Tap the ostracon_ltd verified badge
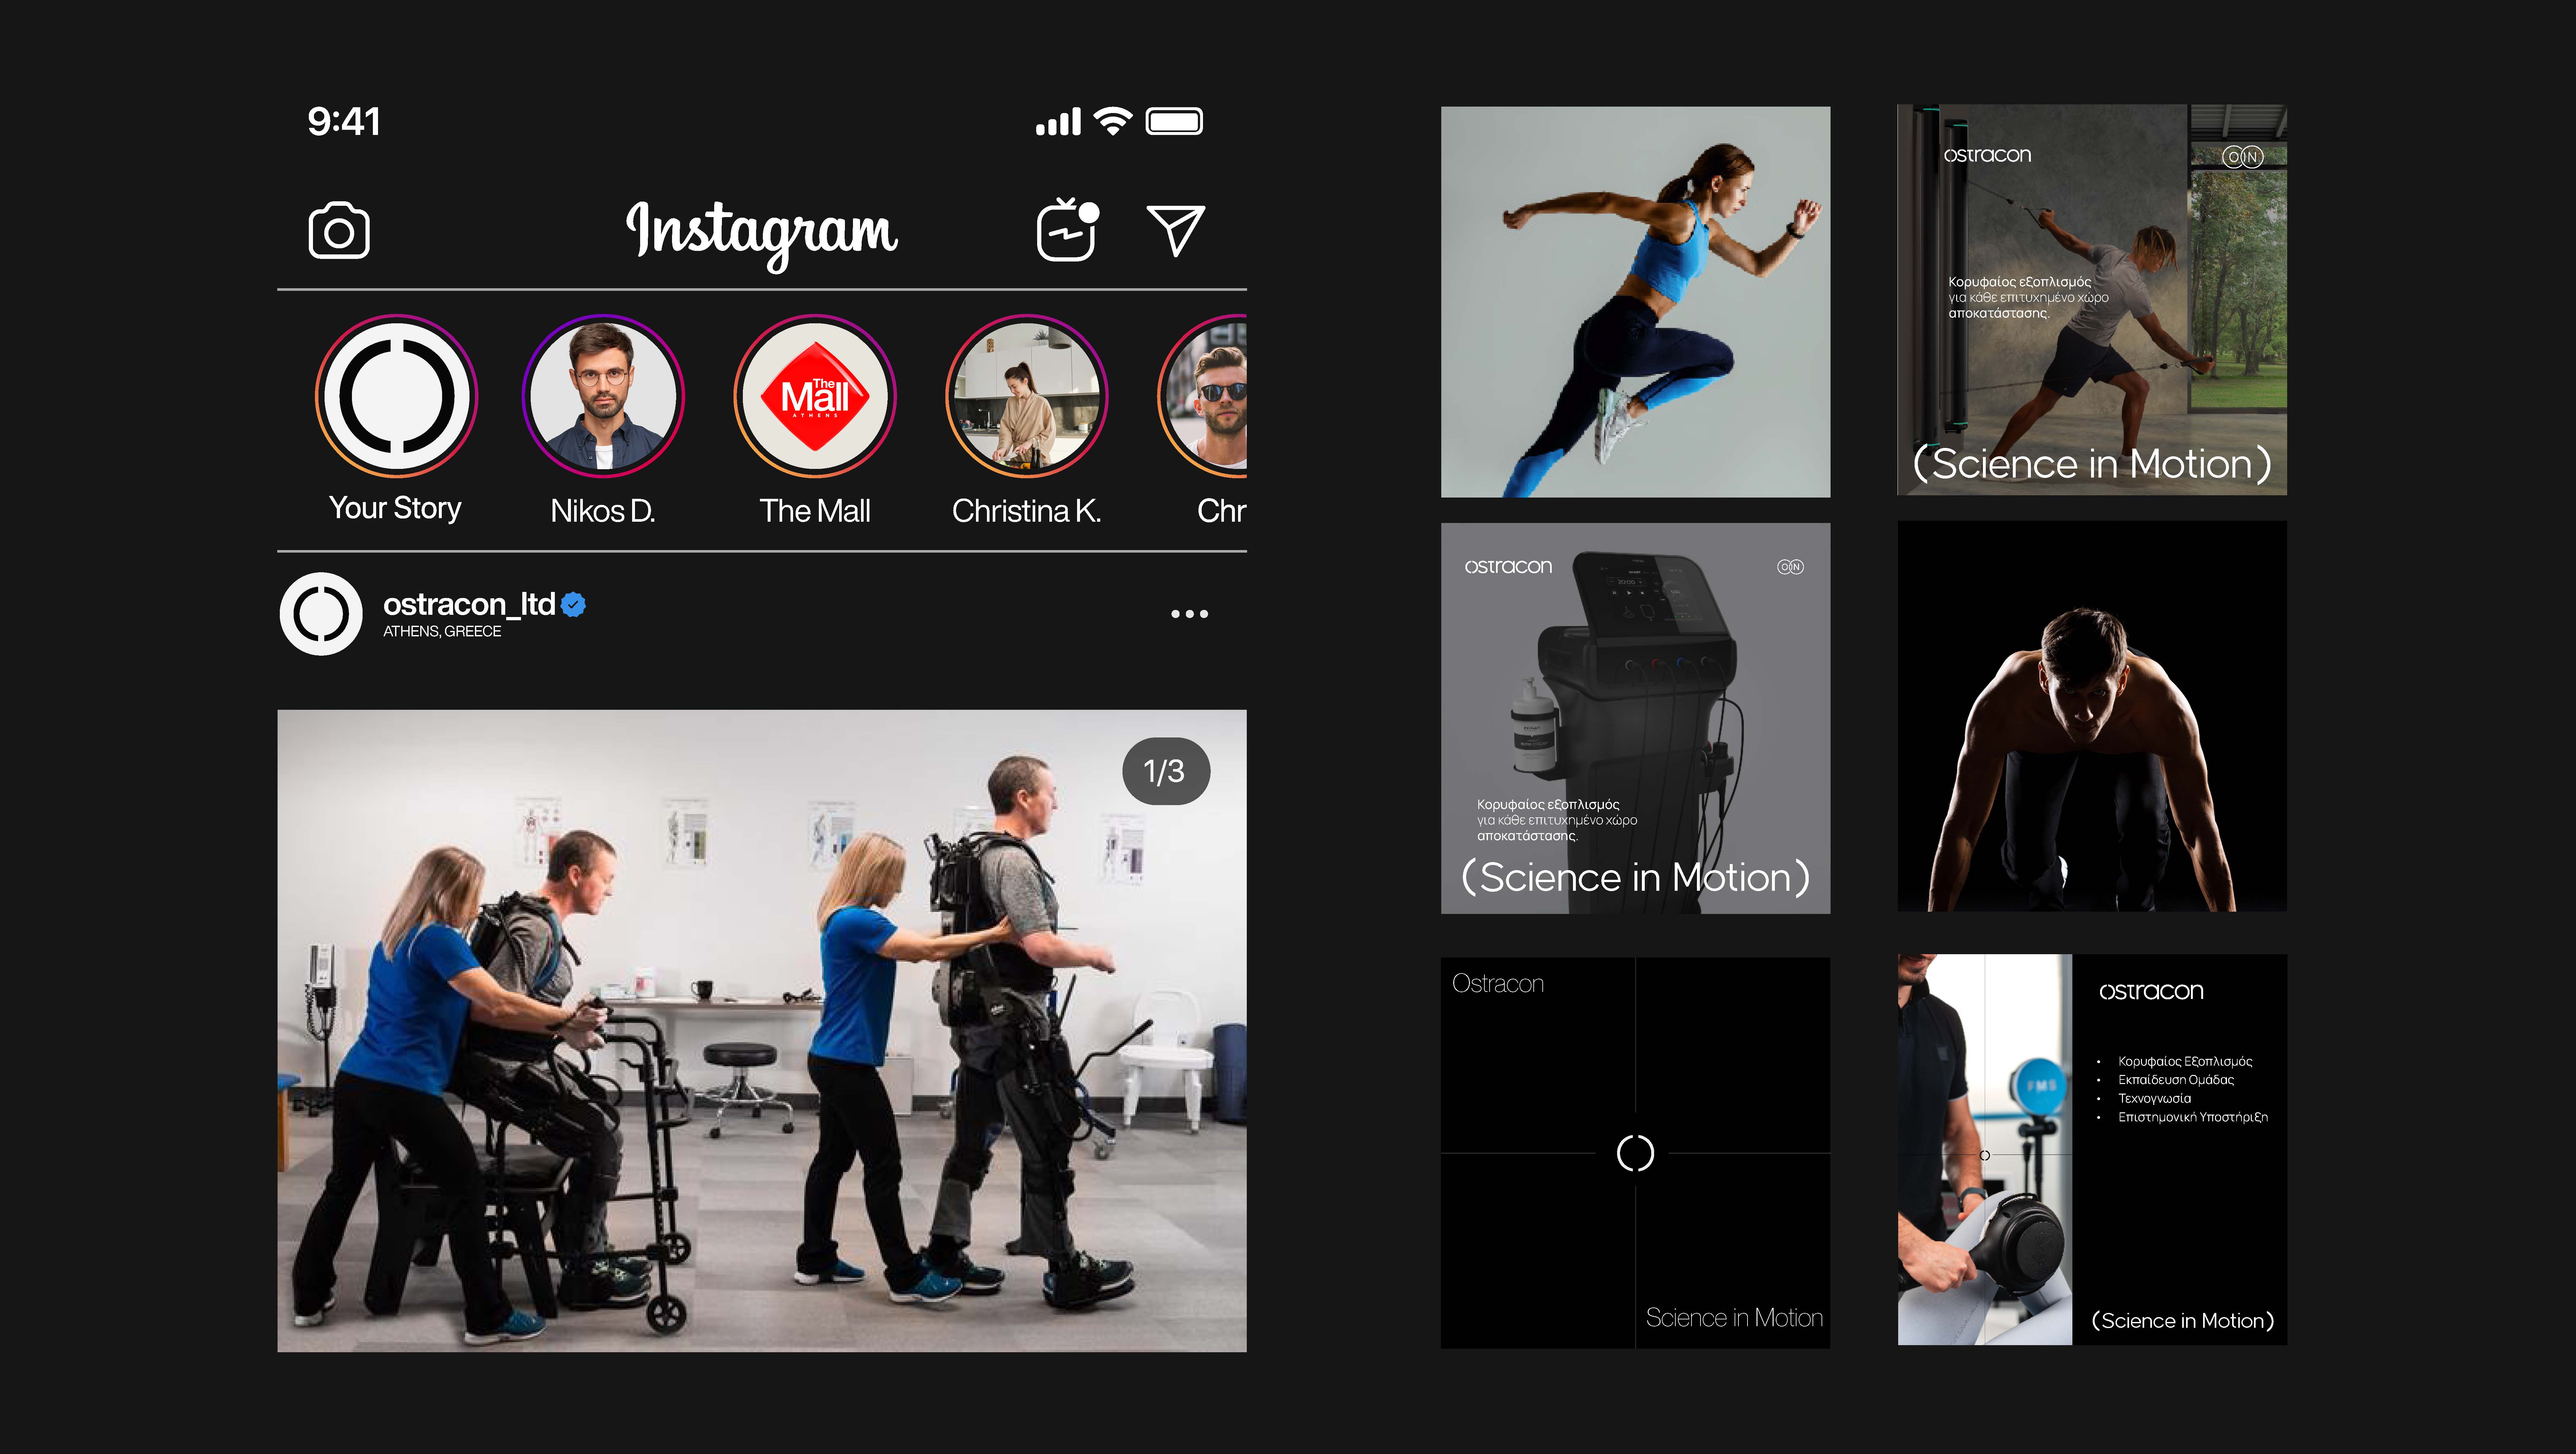 573,604
